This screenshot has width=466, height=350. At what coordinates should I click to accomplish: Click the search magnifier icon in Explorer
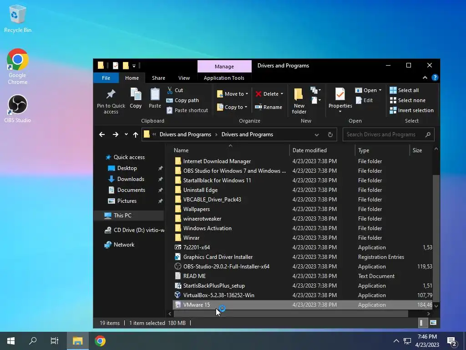point(428,134)
